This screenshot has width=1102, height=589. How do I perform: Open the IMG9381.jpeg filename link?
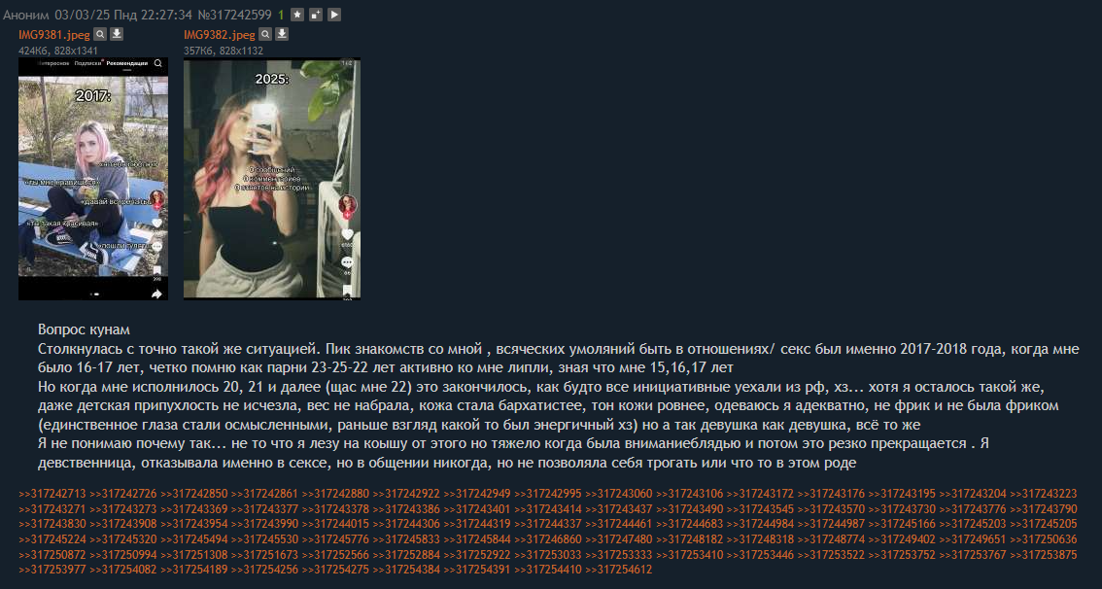click(x=54, y=34)
